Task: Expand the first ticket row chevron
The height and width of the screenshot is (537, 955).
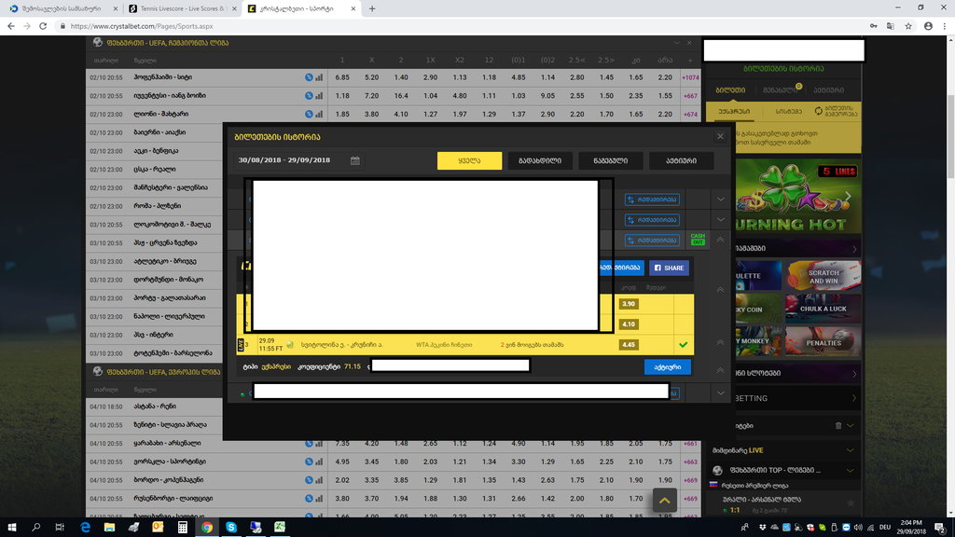Action: 721,200
